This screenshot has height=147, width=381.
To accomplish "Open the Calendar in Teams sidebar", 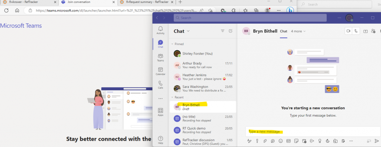I will [x=160, y=71].
